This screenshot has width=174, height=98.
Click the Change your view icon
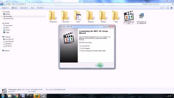(161, 8)
